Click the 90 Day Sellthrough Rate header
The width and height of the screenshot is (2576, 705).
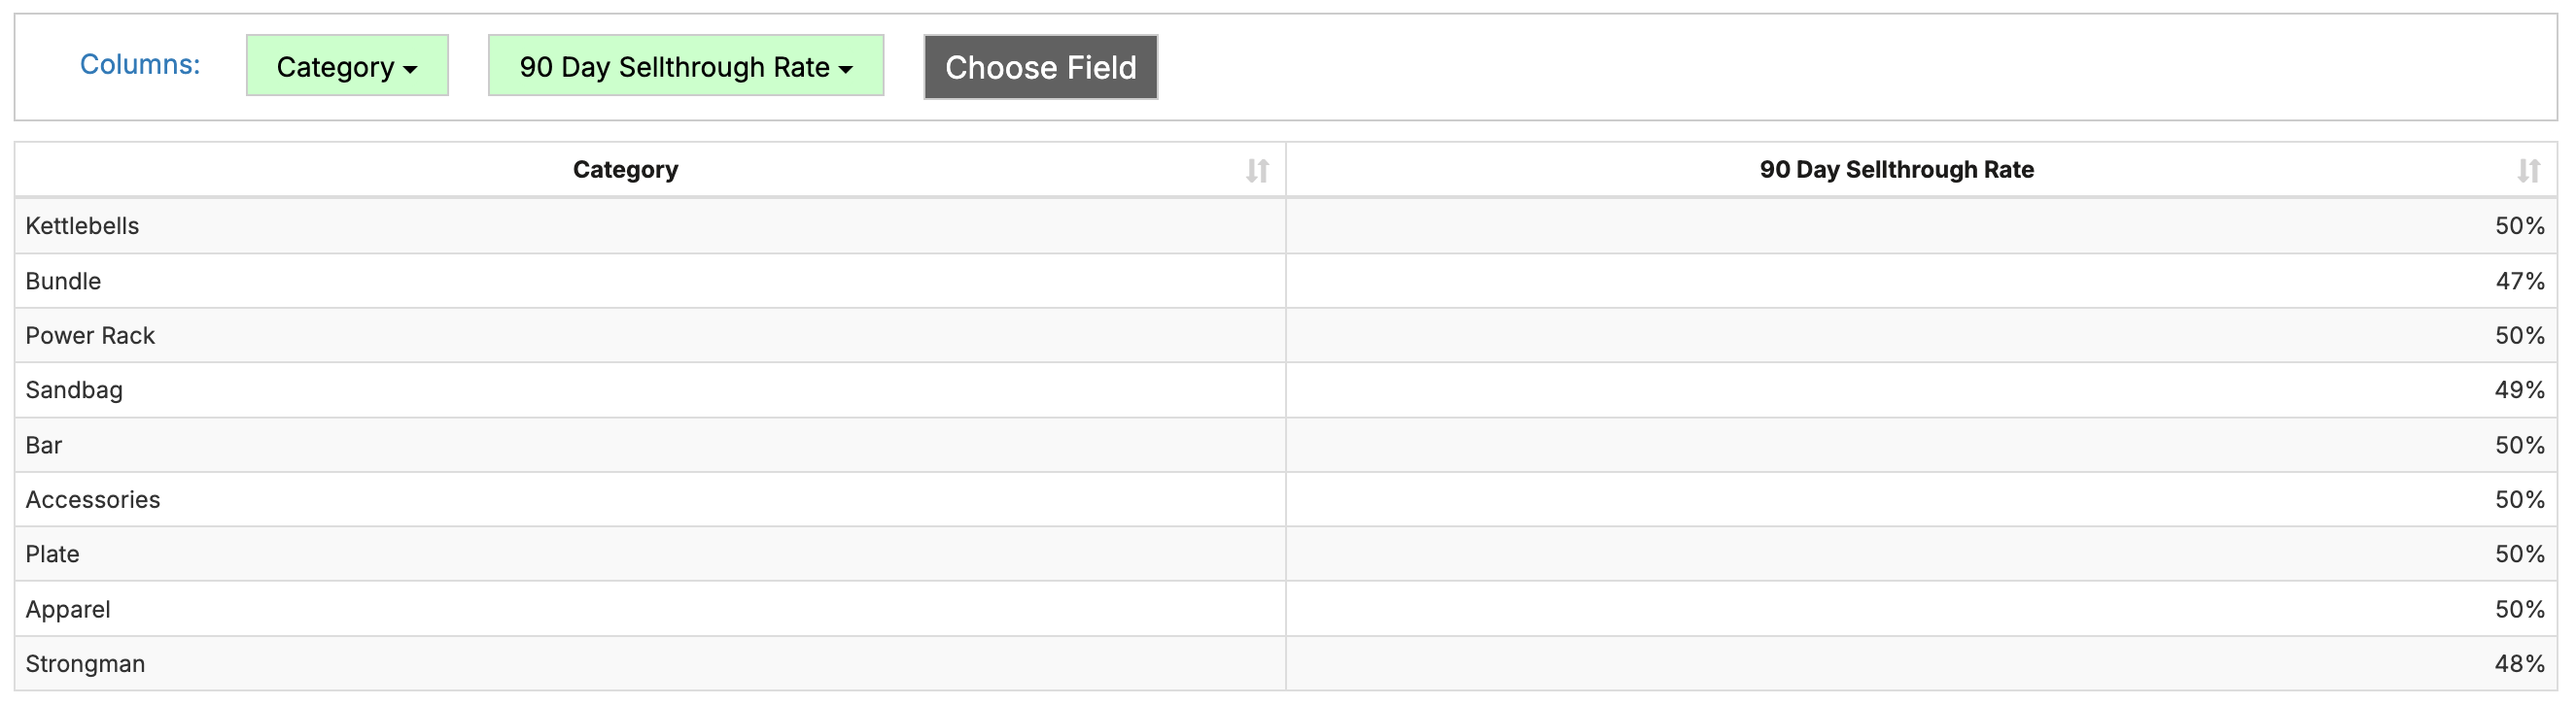pos(1896,170)
